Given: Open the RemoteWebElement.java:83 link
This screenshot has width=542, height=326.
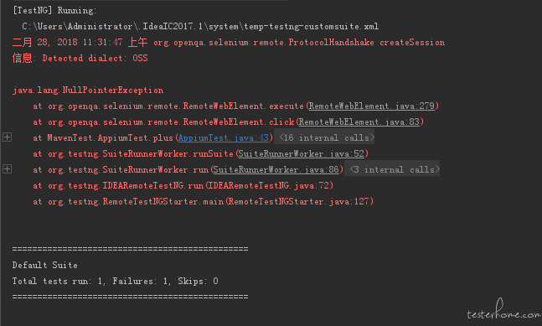Looking at the screenshot, I should tap(359, 122).
